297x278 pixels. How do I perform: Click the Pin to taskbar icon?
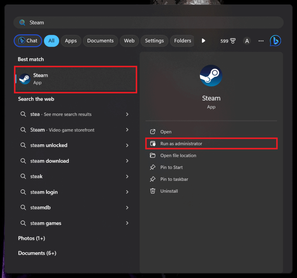152,179
